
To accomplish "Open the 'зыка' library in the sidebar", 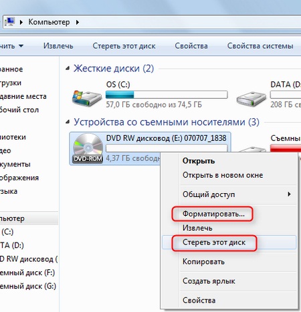I will [9, 191].
